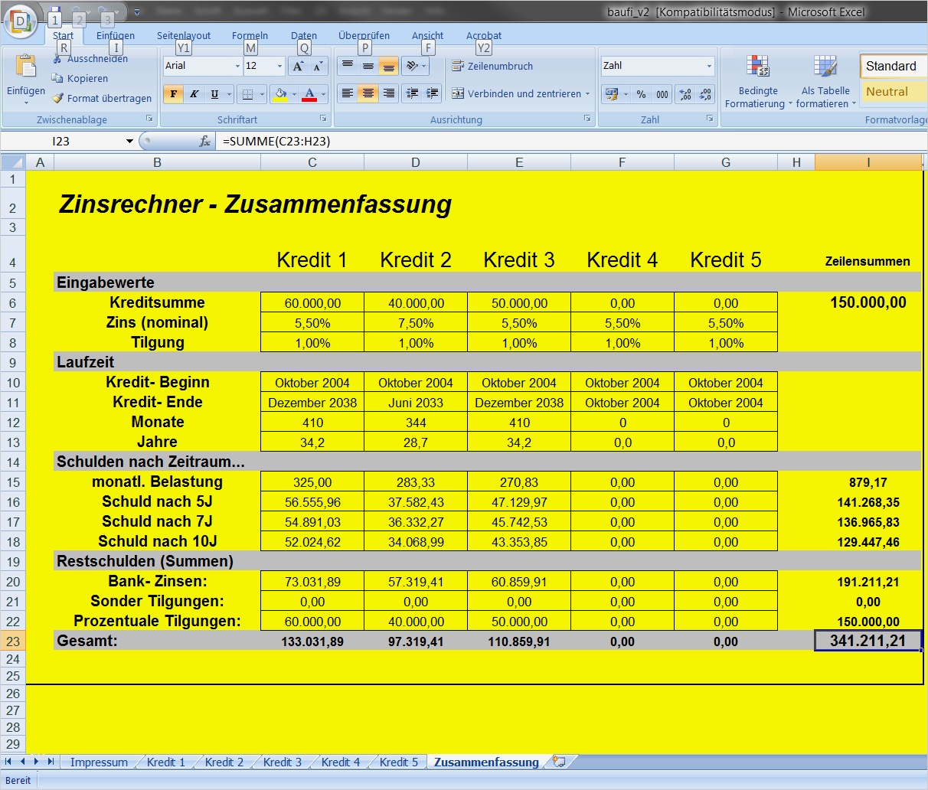Screen dimensions: 928x790
Task: Go to first sheet navigation arrow
Action: [9, 762]
